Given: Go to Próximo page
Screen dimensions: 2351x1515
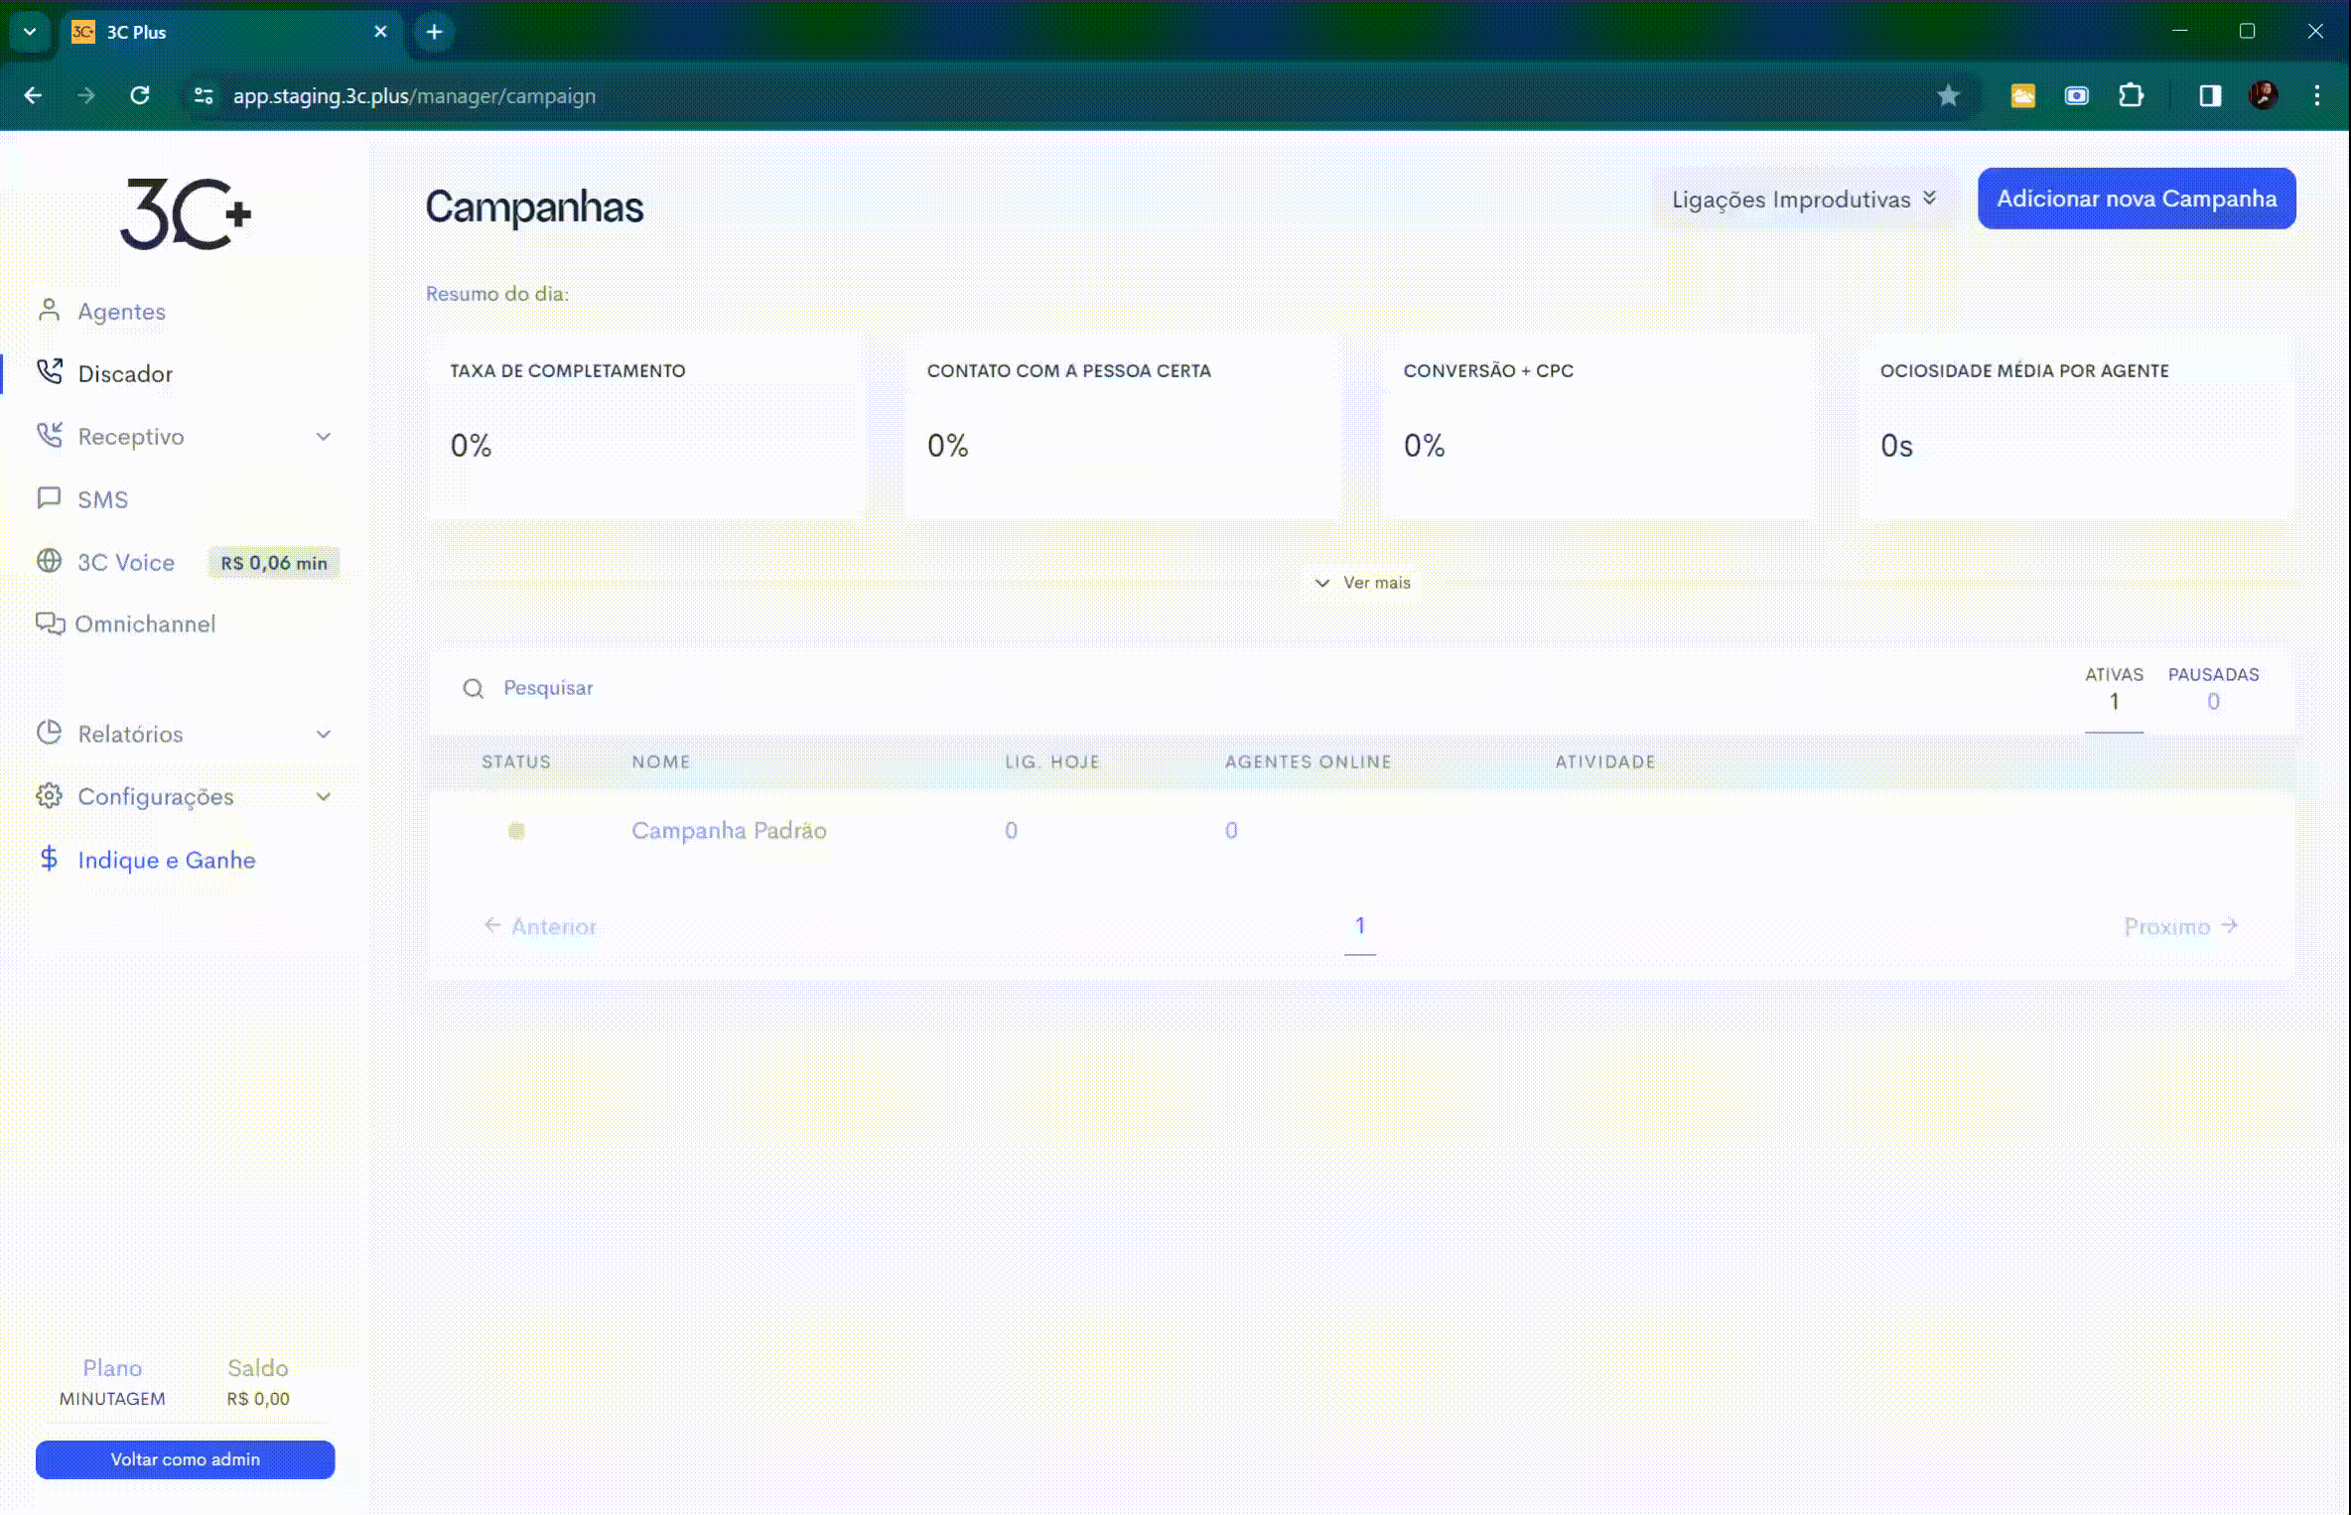Looking at the screenshot, I should (x=2181, y=926).
